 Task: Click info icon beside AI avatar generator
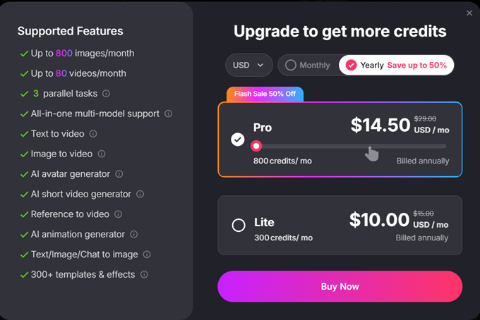[x=119, y=174]
